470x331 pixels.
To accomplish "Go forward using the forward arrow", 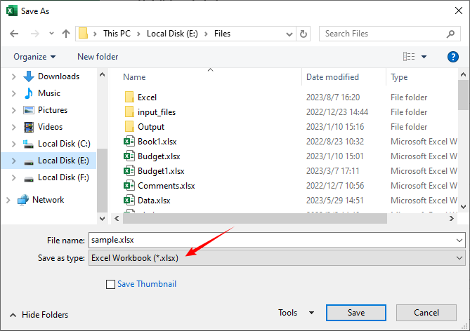I will click(34, 34).
